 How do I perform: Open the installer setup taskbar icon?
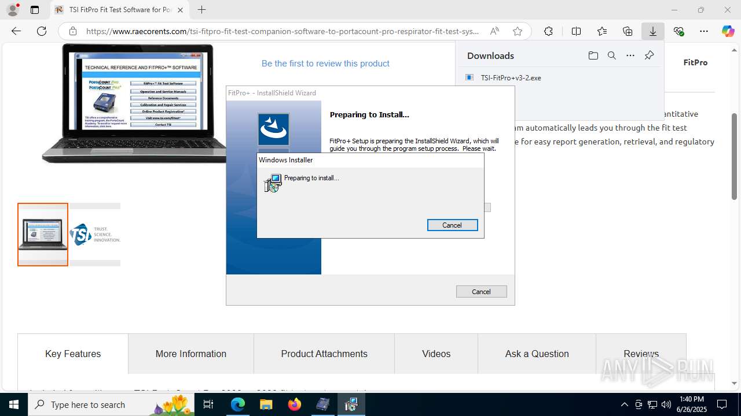click(x=351, y=404)
